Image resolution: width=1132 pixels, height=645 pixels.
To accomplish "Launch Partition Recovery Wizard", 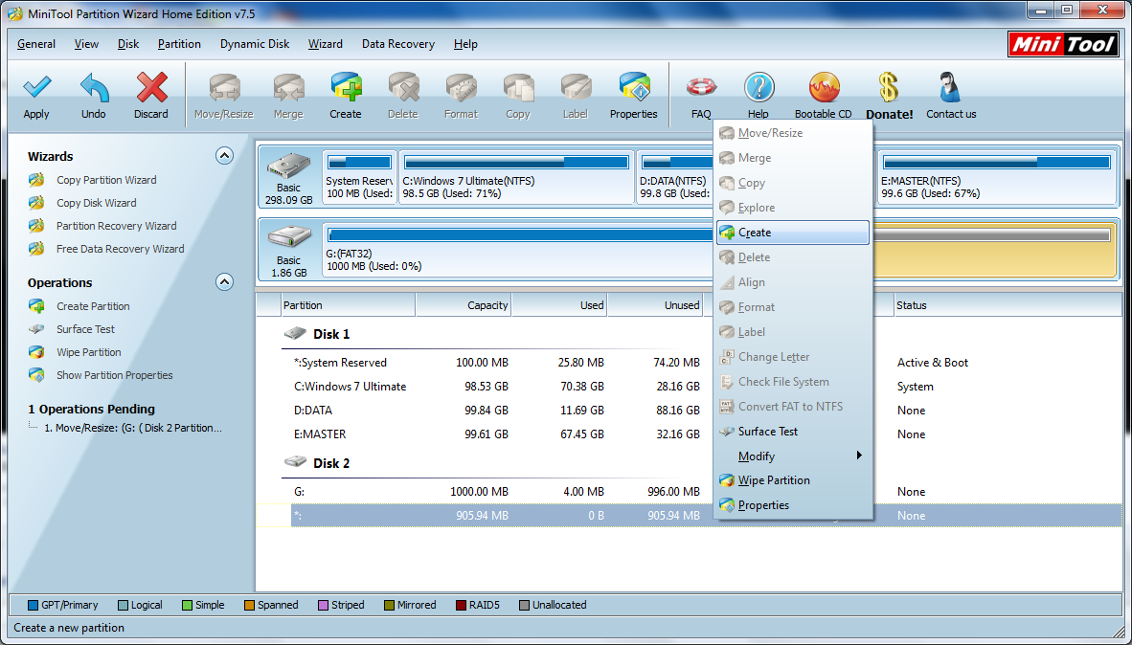I will [116, 226].
